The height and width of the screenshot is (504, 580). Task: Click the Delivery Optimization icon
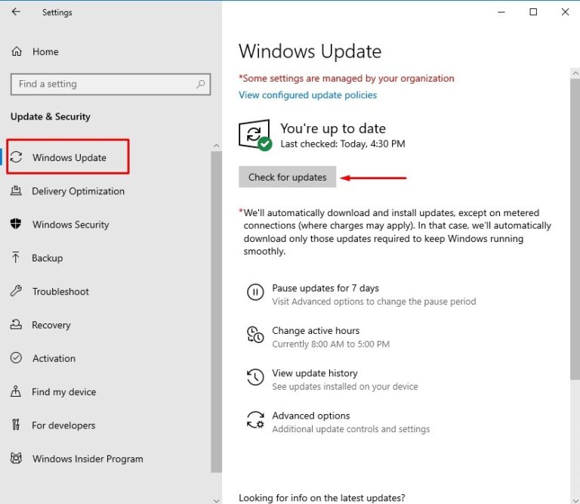click(x=16, y=190)
